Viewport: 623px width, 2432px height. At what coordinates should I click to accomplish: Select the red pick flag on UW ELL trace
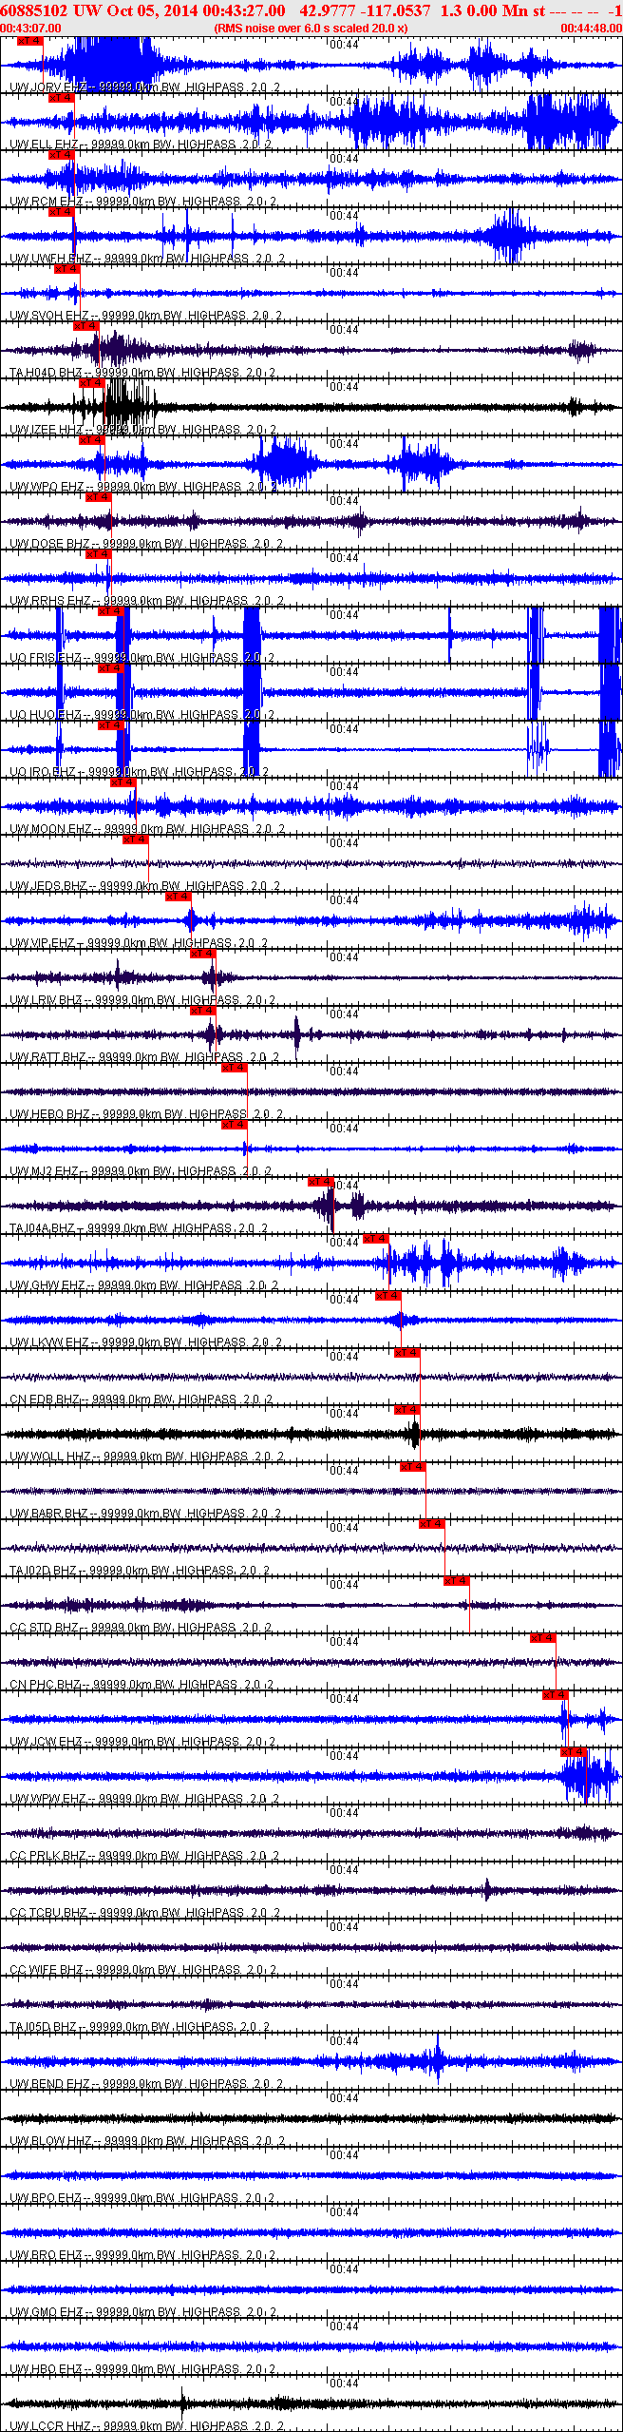(x=62, y=98)
